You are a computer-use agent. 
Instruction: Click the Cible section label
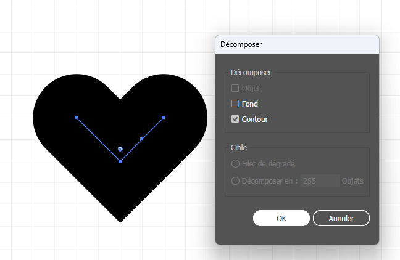pos(239,148)
